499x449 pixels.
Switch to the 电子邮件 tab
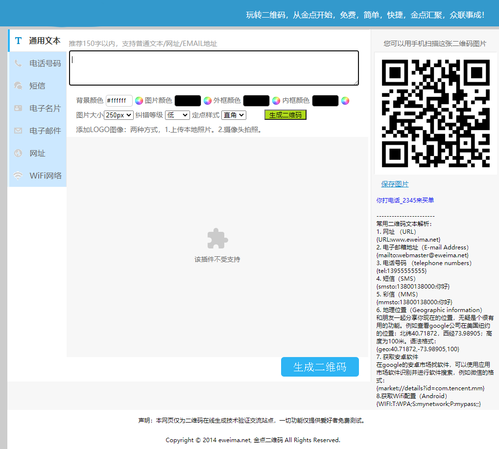point(38,131)
